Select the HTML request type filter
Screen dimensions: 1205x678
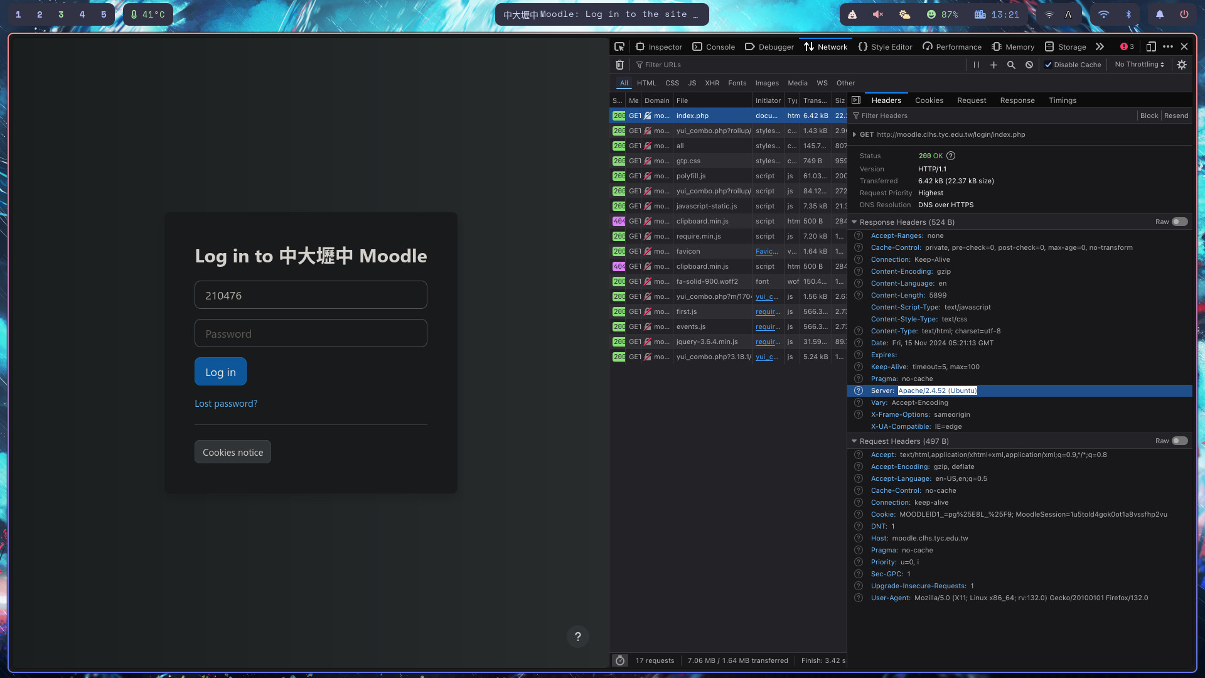[x=646, y=83]
